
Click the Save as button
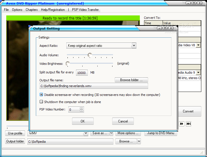coord(100,133)
